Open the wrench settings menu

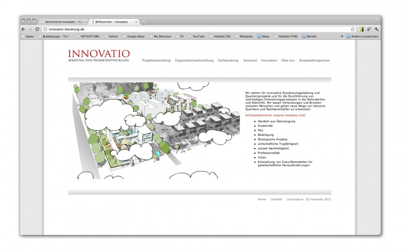(x=376, y=29)
